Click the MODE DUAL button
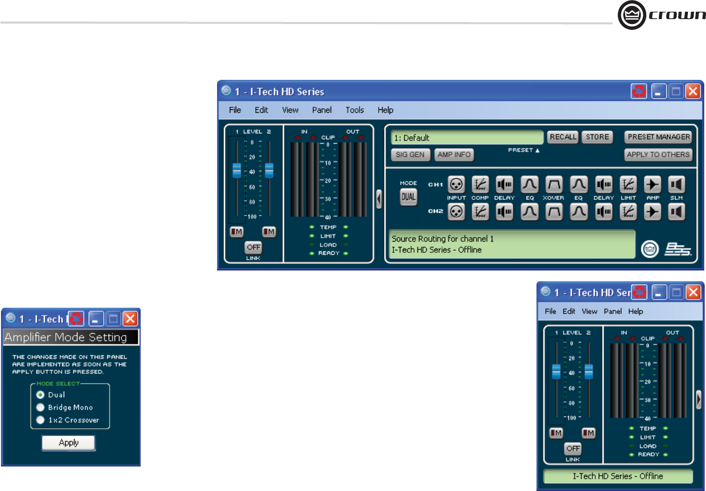The width and height of the screenshot is (706, 491). (x=409, y=197)
